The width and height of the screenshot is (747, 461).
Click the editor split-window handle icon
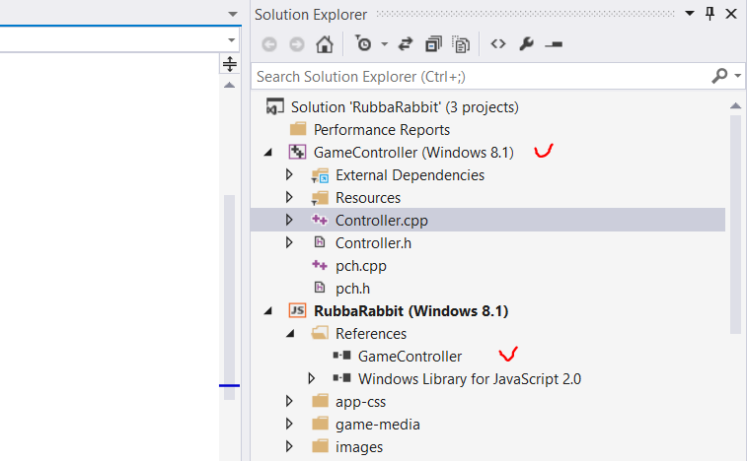pyautogui.click(x=230, y=64)
